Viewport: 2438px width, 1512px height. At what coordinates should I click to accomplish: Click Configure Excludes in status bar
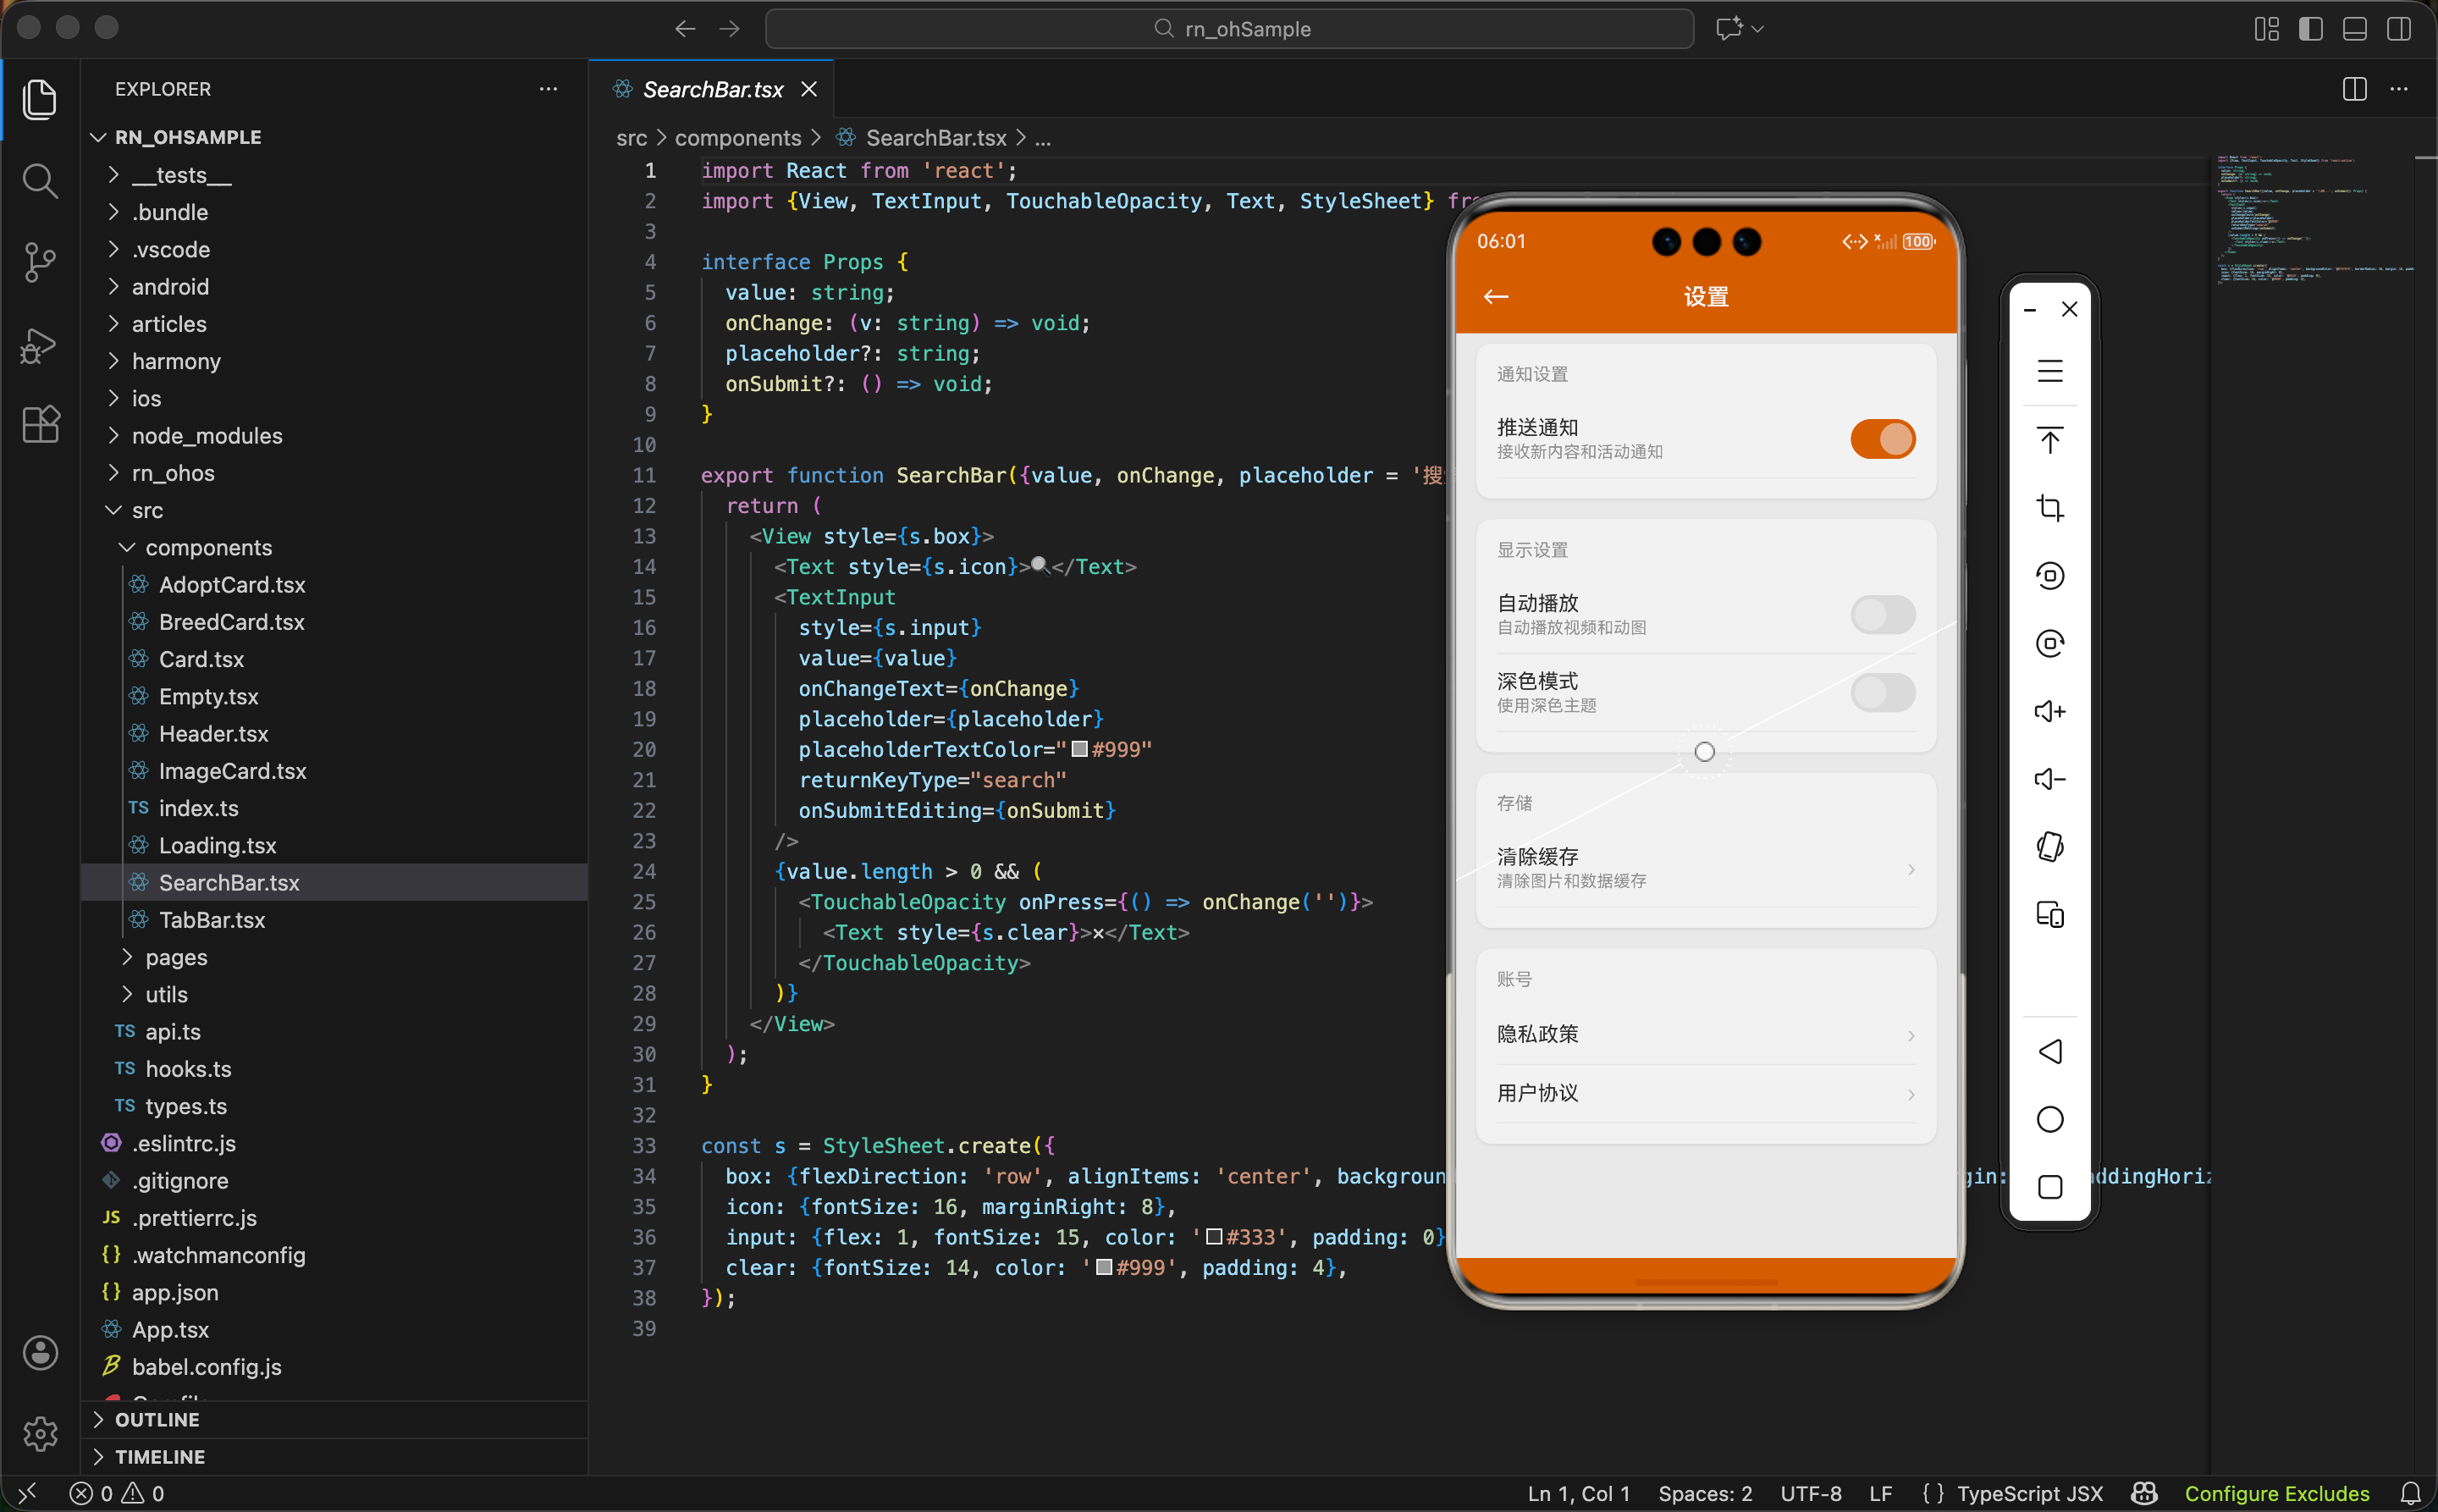coord(2276,1493)
